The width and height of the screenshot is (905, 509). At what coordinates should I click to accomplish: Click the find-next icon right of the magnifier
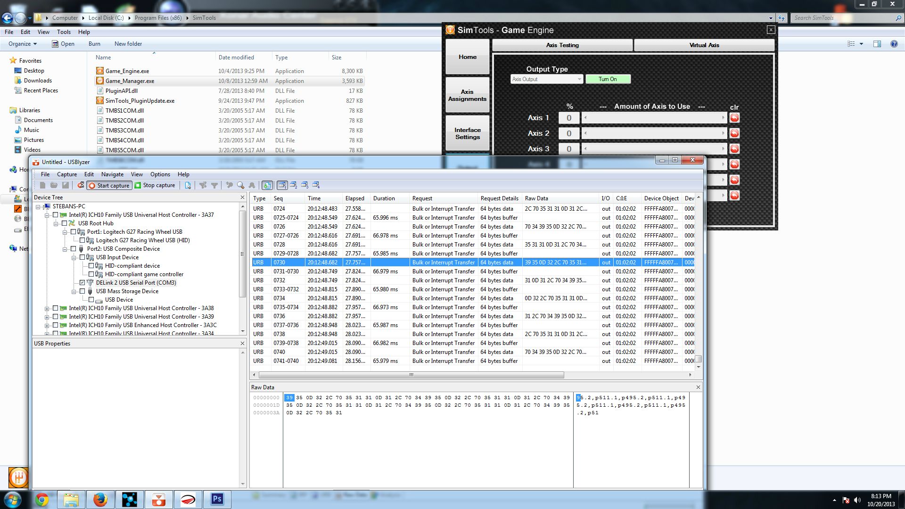tap(252, 185)
